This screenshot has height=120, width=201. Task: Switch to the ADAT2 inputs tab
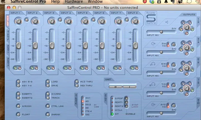point(8,62)
